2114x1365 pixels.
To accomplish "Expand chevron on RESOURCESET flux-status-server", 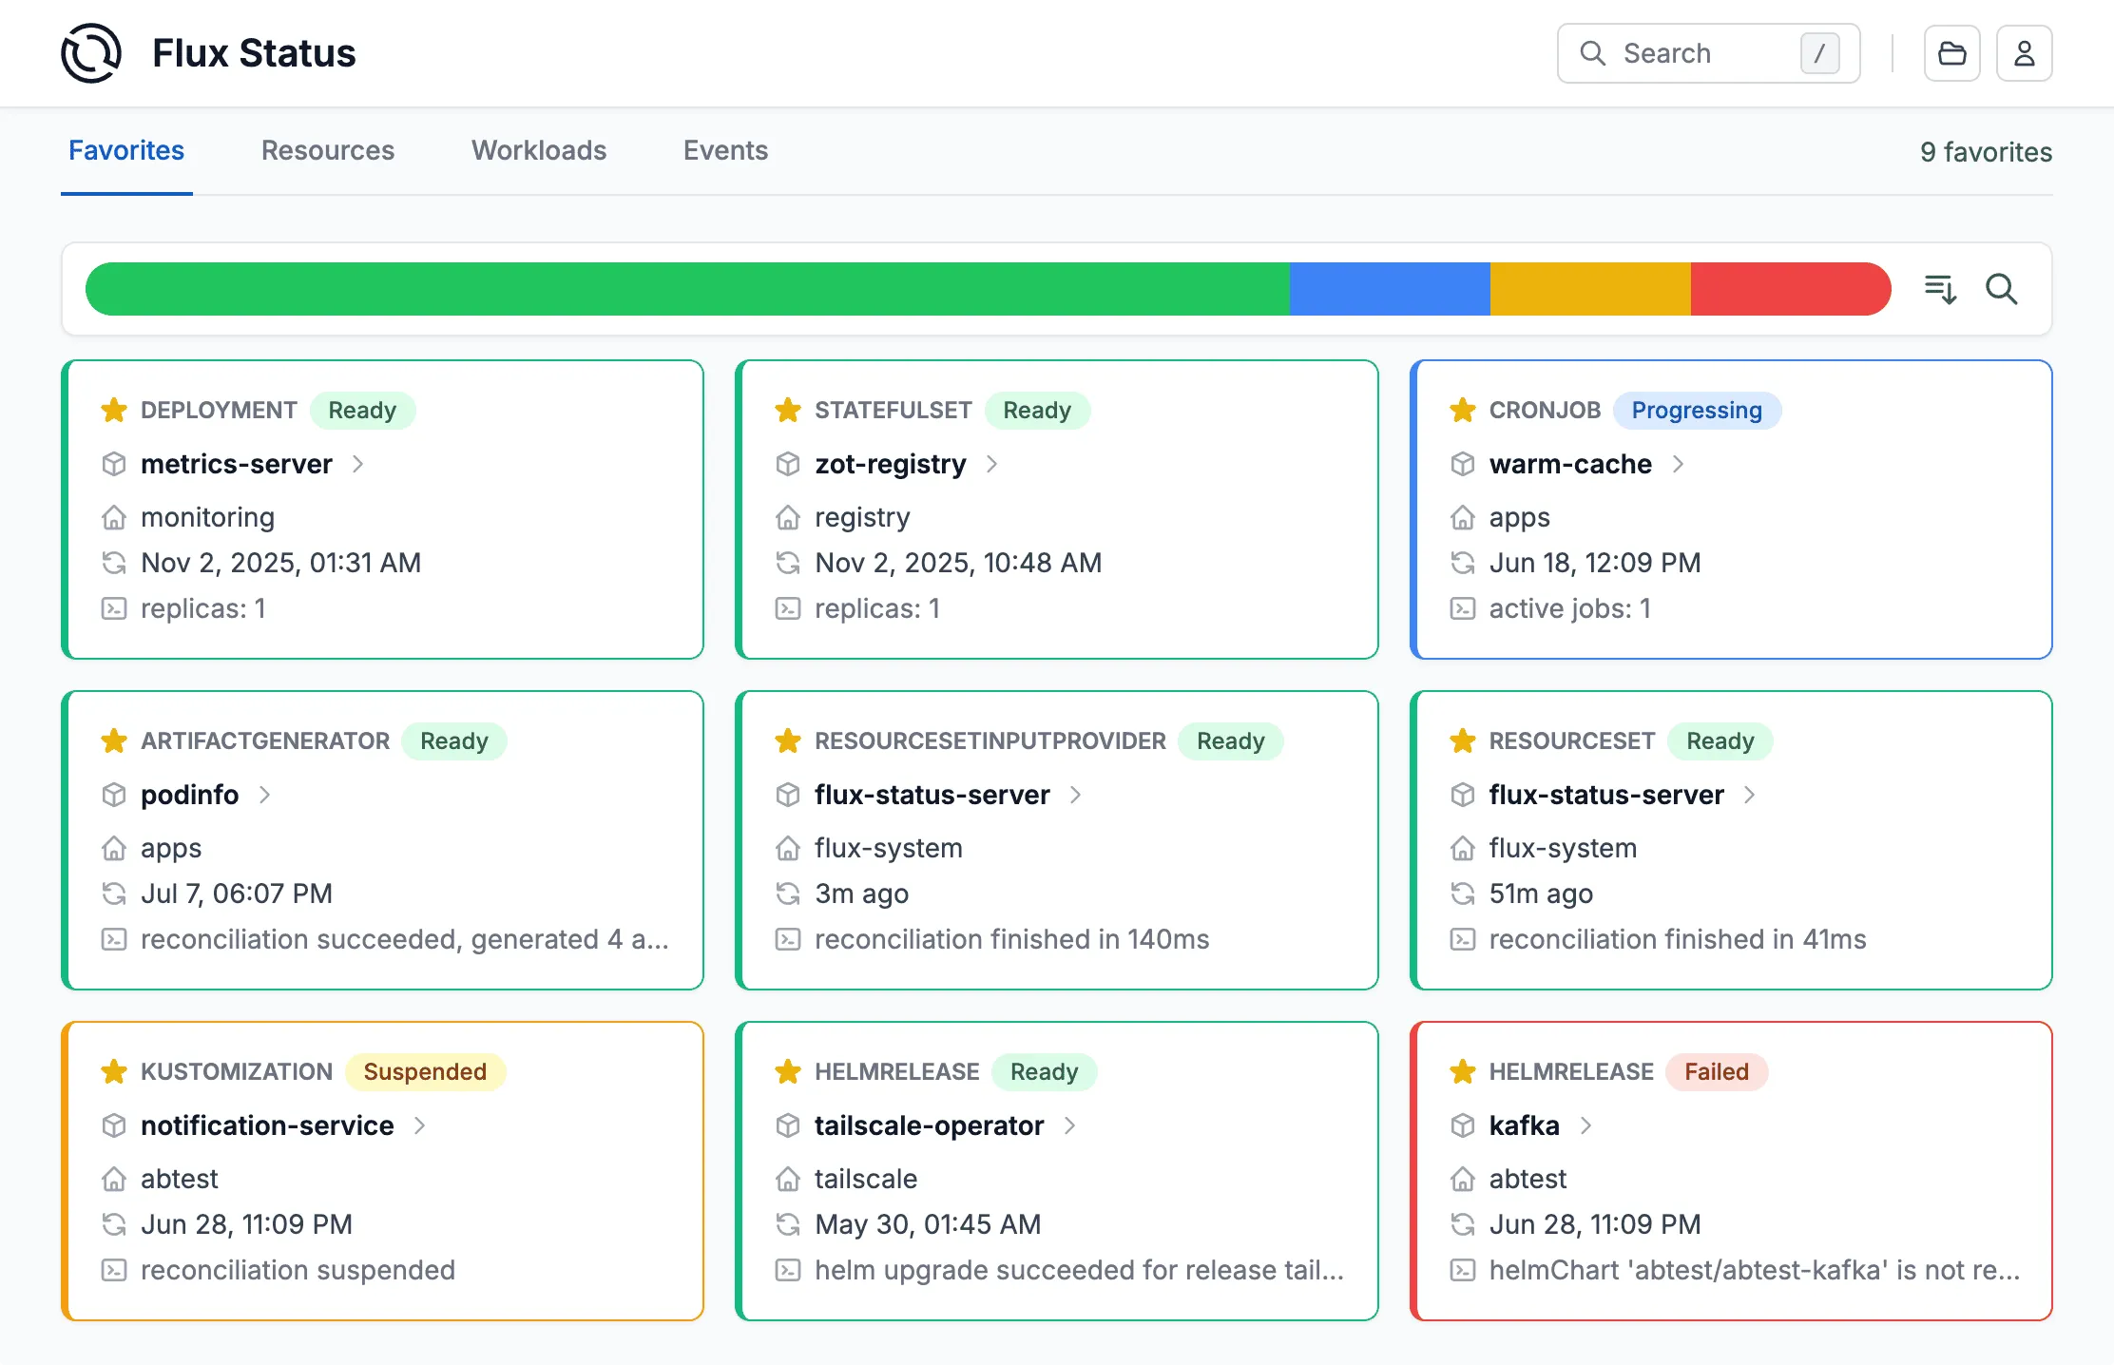I will point(1749,795).
